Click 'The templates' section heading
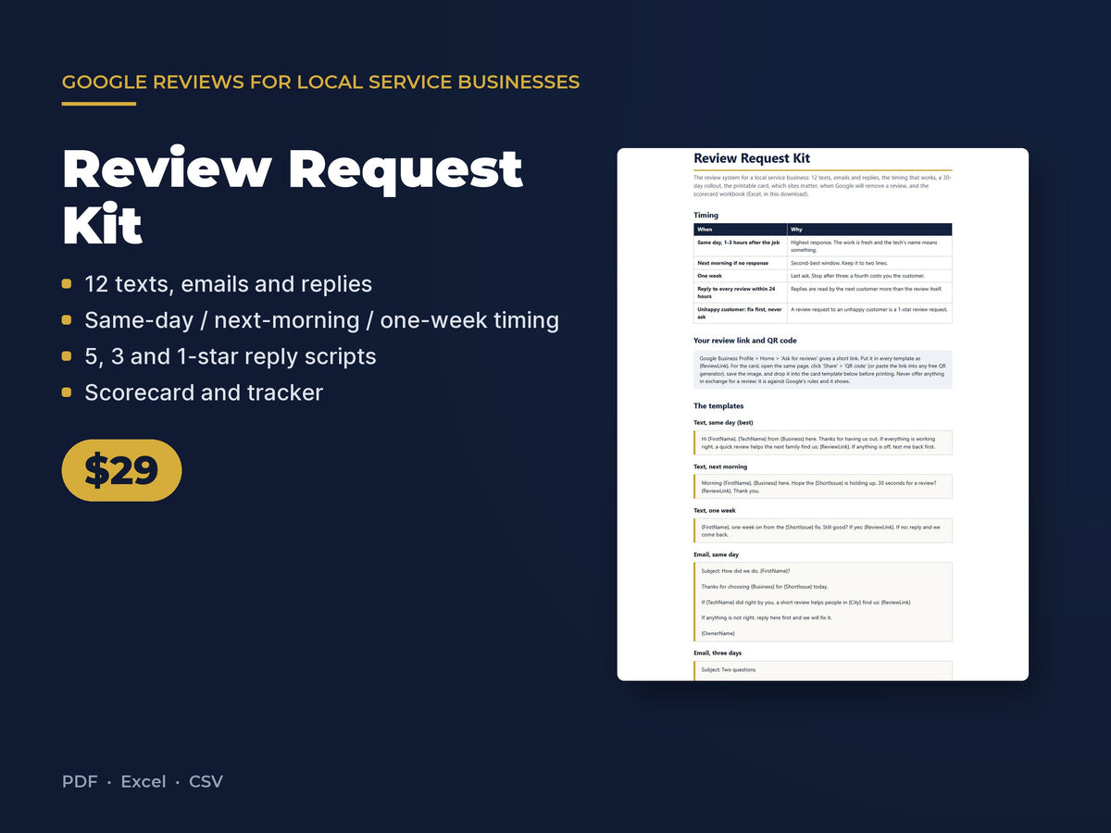 coord(718,405)
